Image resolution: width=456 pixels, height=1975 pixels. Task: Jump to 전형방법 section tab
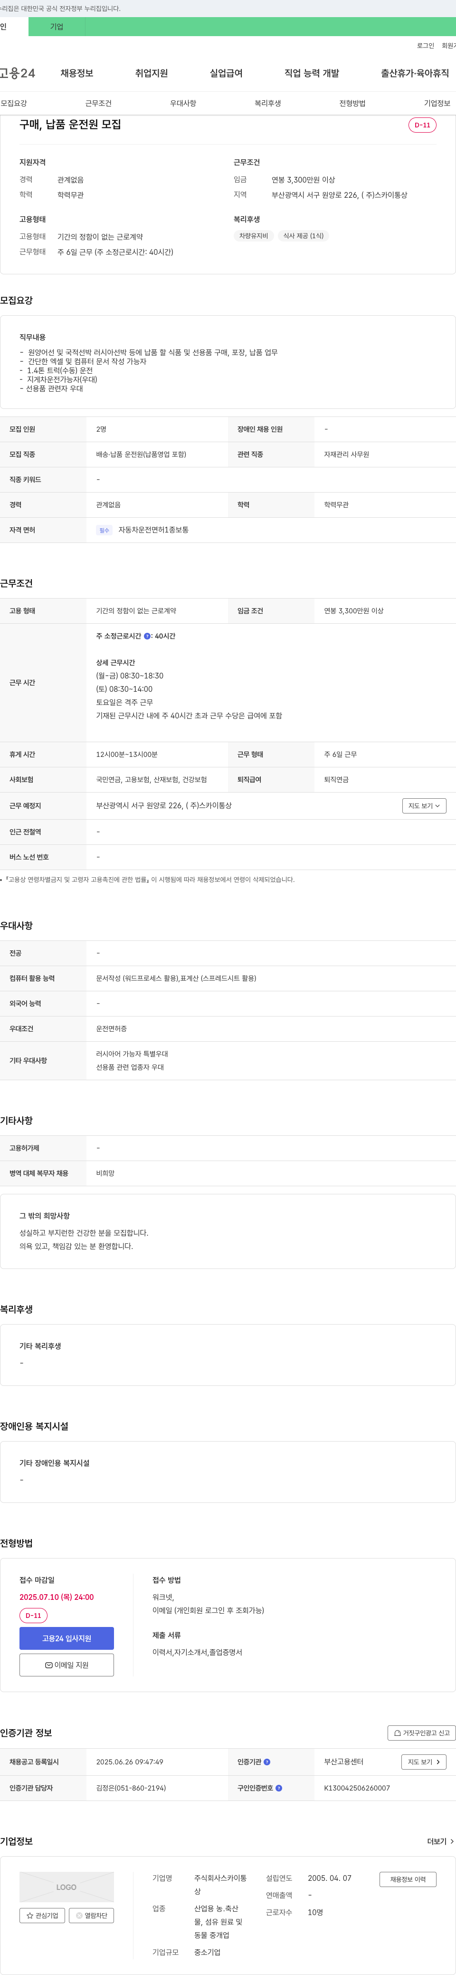[352, 104]
